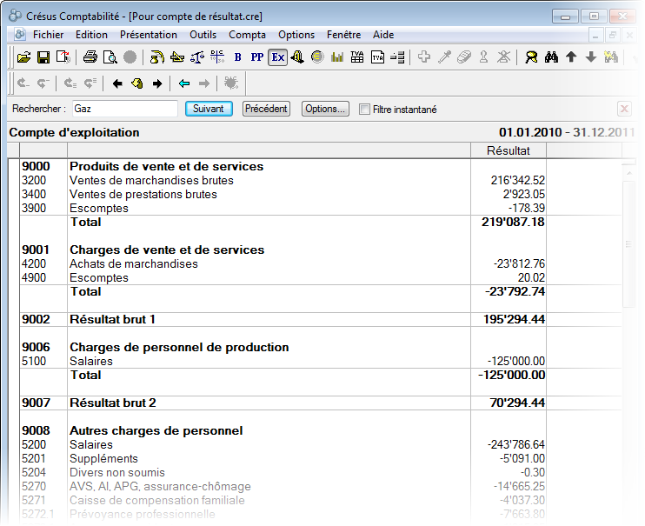Viewport: 645px width, 526px height.
Task: Click the cyan left arrow
Action: [184, 83]
